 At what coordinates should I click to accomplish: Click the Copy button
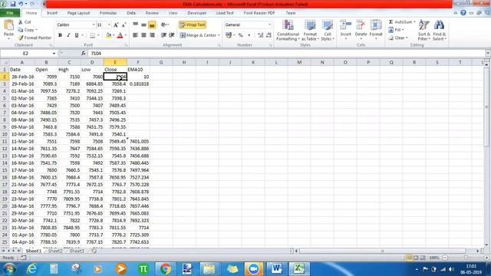[27, 30]
